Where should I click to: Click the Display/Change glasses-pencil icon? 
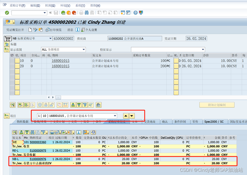click(35, 30)
